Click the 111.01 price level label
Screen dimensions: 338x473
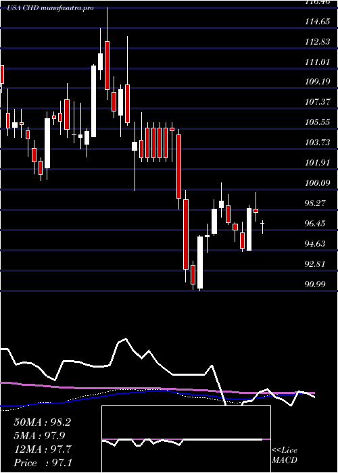(318, 62)
